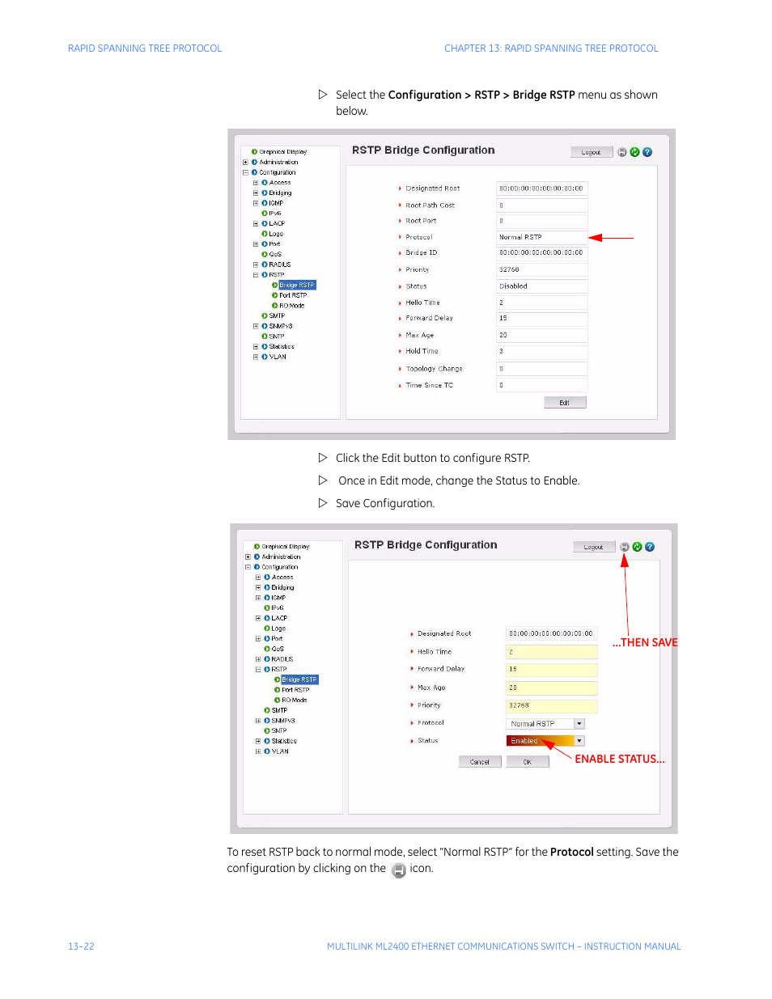Collapse the Configuration node in lower tree
The width and height of the screenshot is (772, 999).
coord(248,567)
